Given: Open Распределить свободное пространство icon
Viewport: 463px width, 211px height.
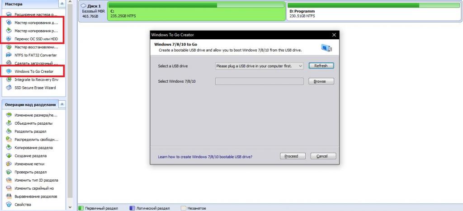Looking at the screenshot, I should coord(9,140).
